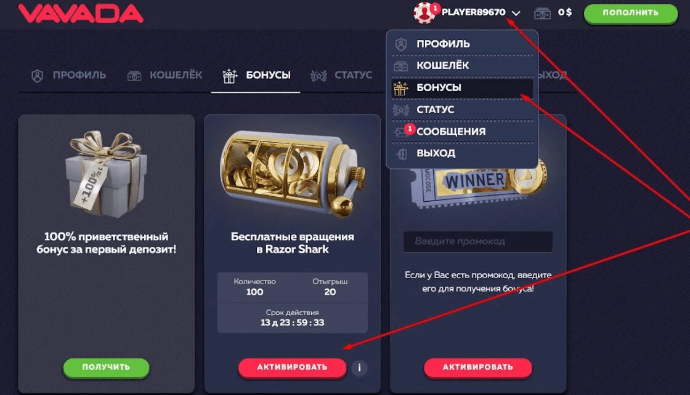Click the wallet balance icon near 0 $
The image size is (690, 395).
click(x=542, y=13)
